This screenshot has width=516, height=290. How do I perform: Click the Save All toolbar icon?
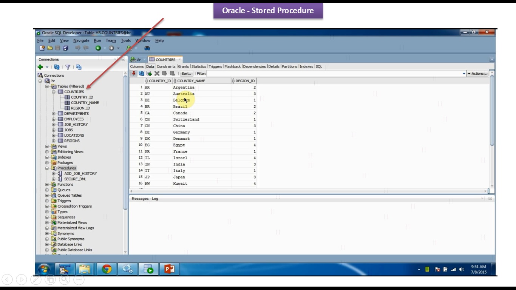pos(65,48)
